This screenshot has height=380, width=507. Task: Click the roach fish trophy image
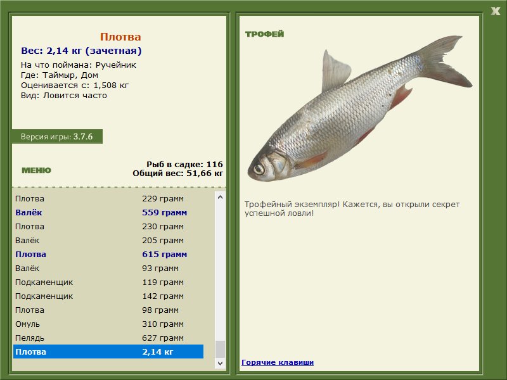359,108
